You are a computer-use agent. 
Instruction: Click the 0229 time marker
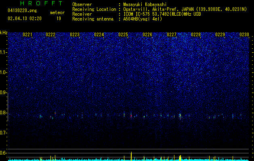point(220,35)
